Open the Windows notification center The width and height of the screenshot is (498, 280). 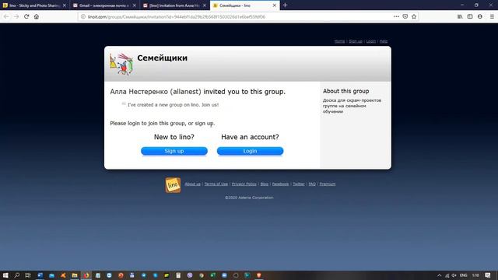pyautogui.click(x=488, y=275)
